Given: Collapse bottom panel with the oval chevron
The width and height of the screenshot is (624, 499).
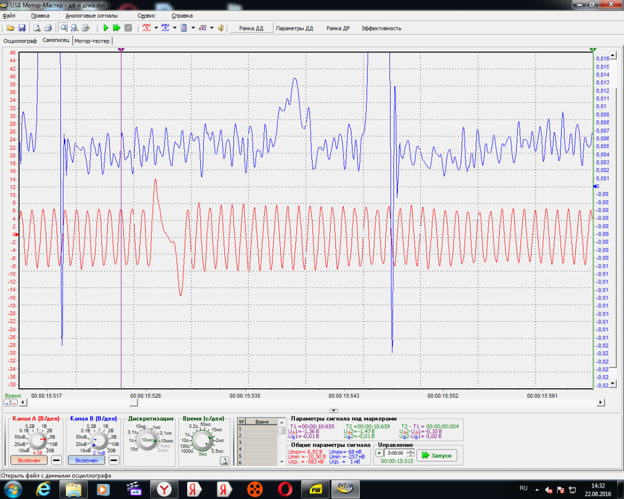Looking at the screenshot, I should coord(334,411).
